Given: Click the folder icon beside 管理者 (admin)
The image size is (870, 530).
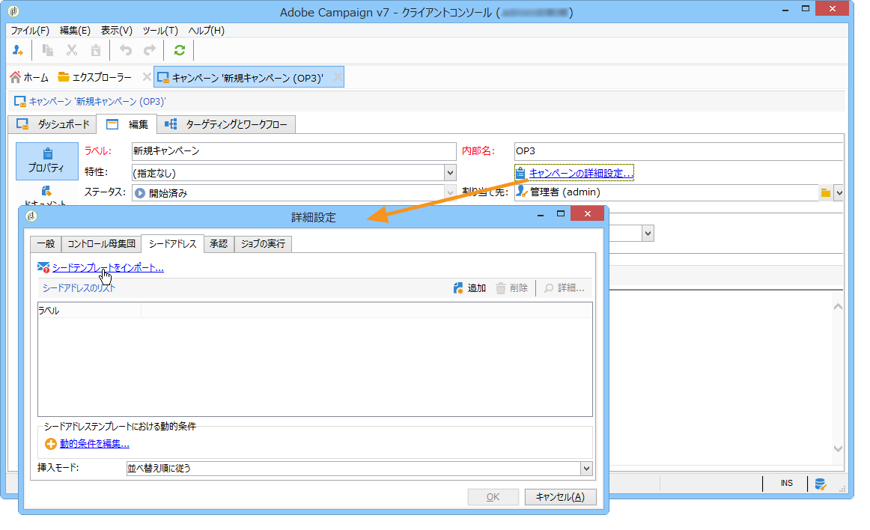Looking at the screenshot, I should 826,192.
